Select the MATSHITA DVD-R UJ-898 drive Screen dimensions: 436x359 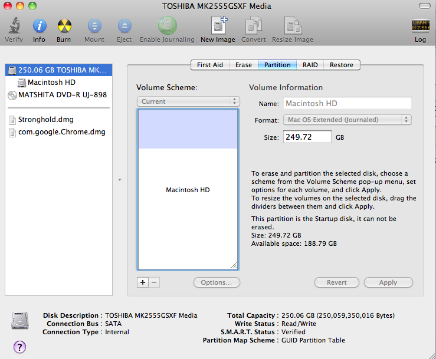(x=58, y=95)
